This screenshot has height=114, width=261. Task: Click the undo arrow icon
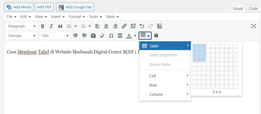[142, 26]
